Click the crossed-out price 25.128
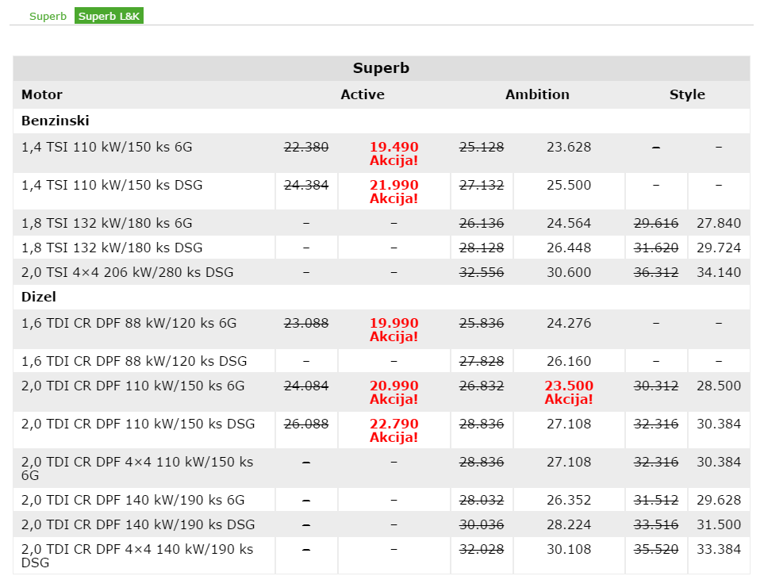The image size is (764, 576). 482,147
